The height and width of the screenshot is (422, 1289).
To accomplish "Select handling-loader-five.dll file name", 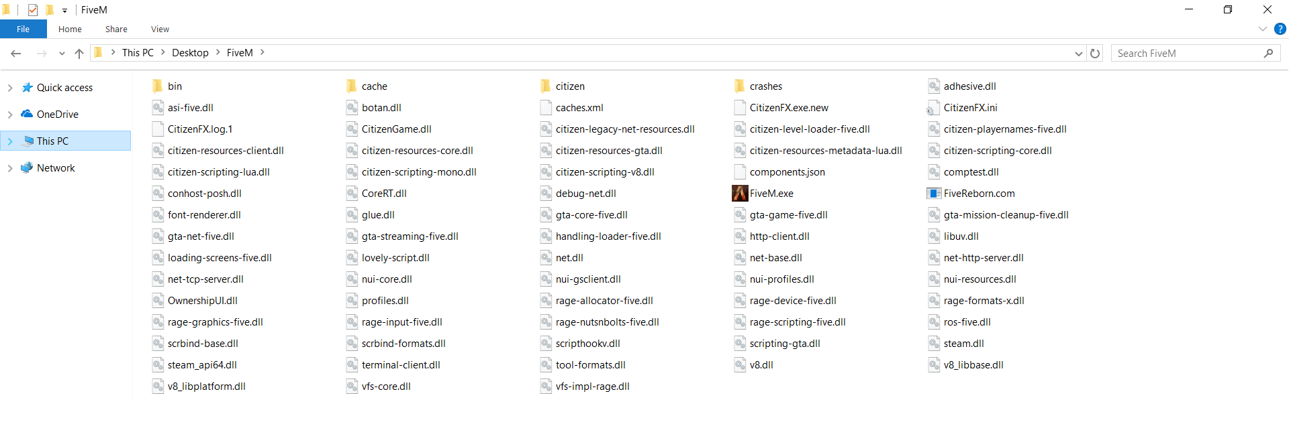I will [x=608, y=236].
